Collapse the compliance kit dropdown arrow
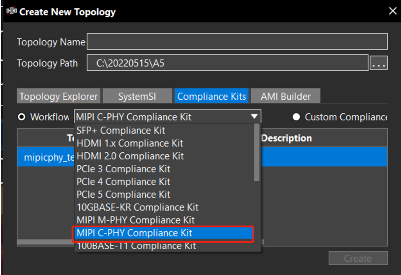 254,116
